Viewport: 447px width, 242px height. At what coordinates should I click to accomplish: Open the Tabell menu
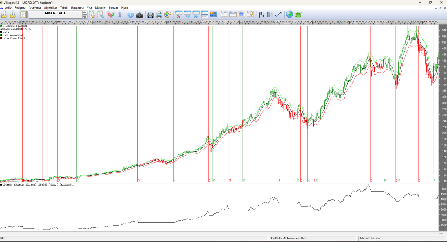pos(64,7)
